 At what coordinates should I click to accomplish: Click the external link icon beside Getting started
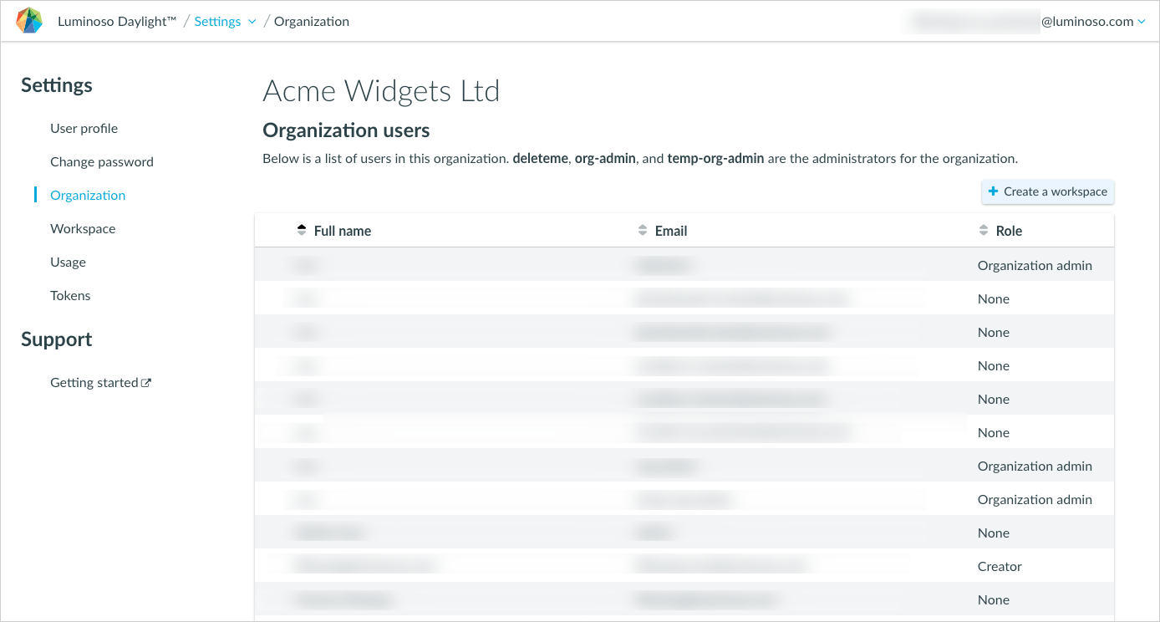tap(146, 383)
